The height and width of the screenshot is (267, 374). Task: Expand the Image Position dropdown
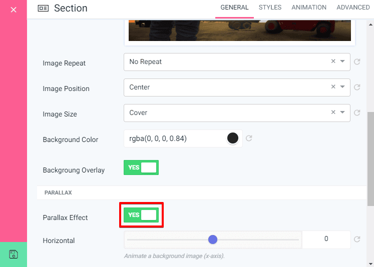pyautogui.click(x=342, y=87)
